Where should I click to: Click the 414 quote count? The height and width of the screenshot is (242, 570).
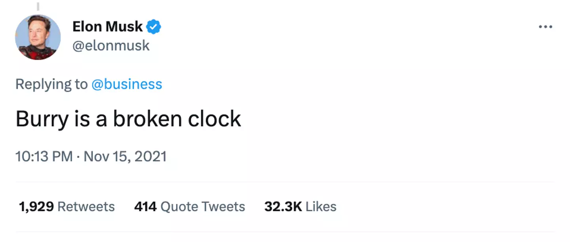coord(145,206)
